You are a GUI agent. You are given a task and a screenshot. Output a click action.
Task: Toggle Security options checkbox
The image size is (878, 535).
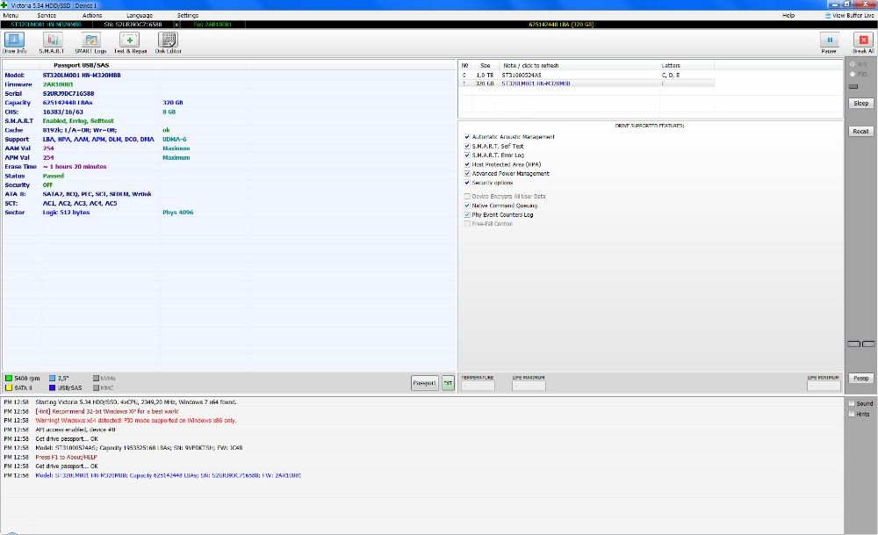[467, 183]
